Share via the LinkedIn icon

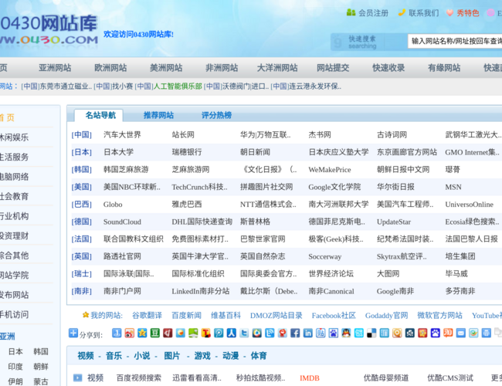[x=309, y=334]
